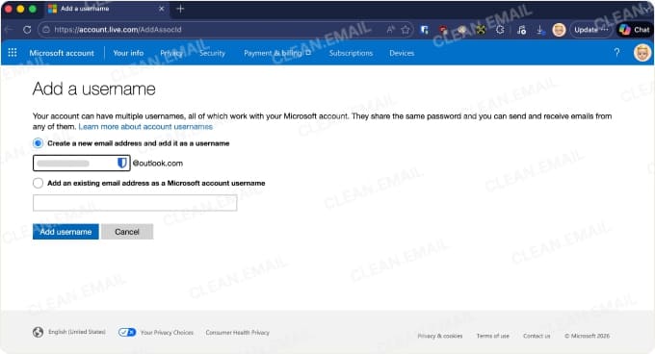This screenshot has width=655, height=354.
Task: Click the Your Privacy Choices toggle icon
Action: (127, 332)
